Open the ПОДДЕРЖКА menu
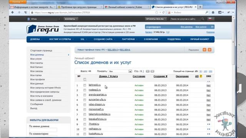Image resolution: width=246 pixels, height=138 pixels. tap(175, 39)
